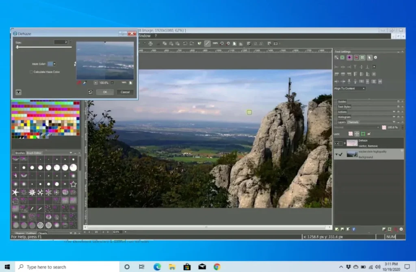Open the Tool Settings gear options

coord(376,58)
